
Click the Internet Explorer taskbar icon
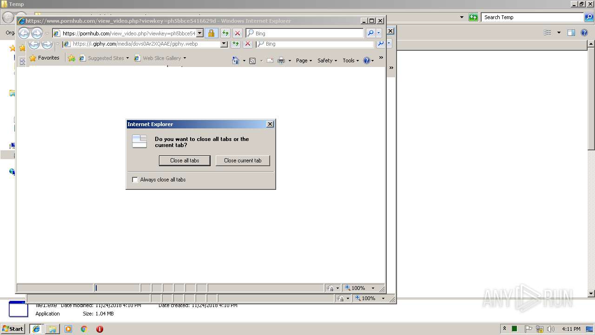click(36, 329)
